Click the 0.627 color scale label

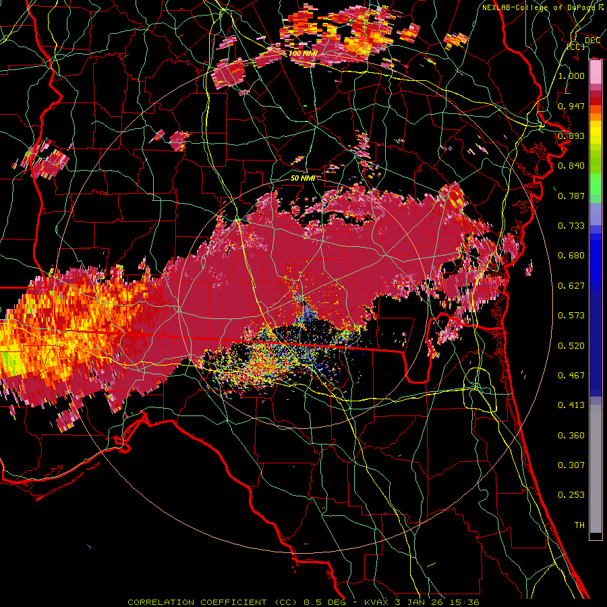[x=571, y=286]
